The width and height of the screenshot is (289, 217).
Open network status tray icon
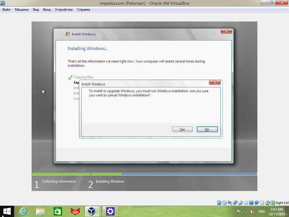pos(246,211)
